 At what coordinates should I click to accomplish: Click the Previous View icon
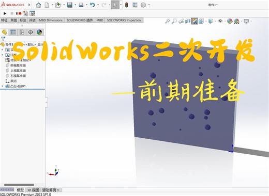point(181,21)
